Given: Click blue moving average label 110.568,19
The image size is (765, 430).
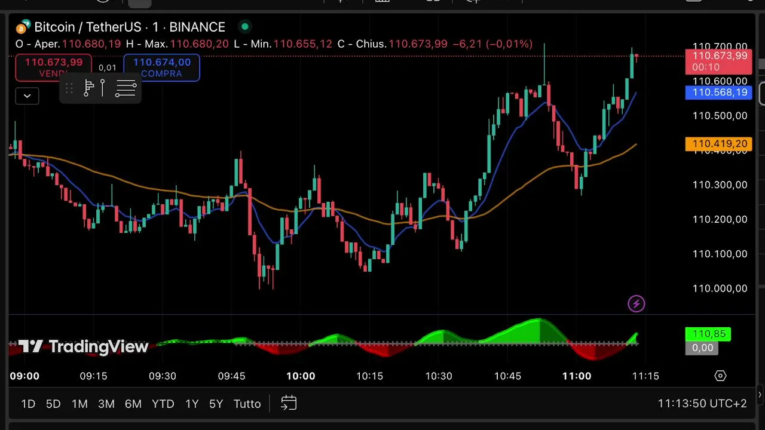Looking at the screenshot, I should [x=719, y=93].
